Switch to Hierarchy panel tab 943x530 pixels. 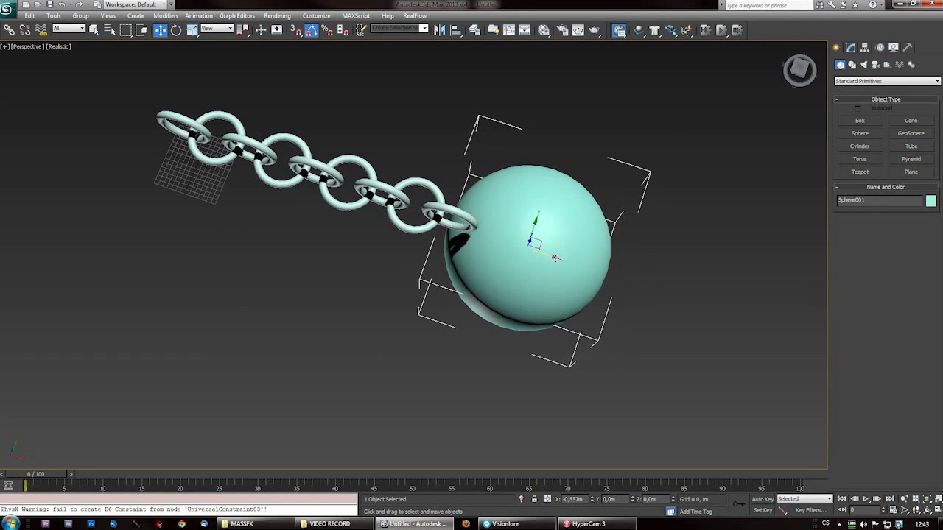coord(864,47)
